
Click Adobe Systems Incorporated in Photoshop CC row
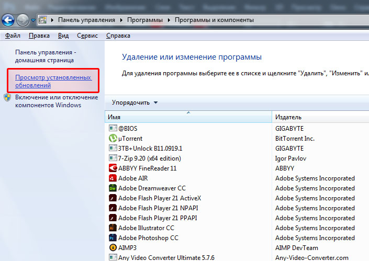(x=315, y=238)
